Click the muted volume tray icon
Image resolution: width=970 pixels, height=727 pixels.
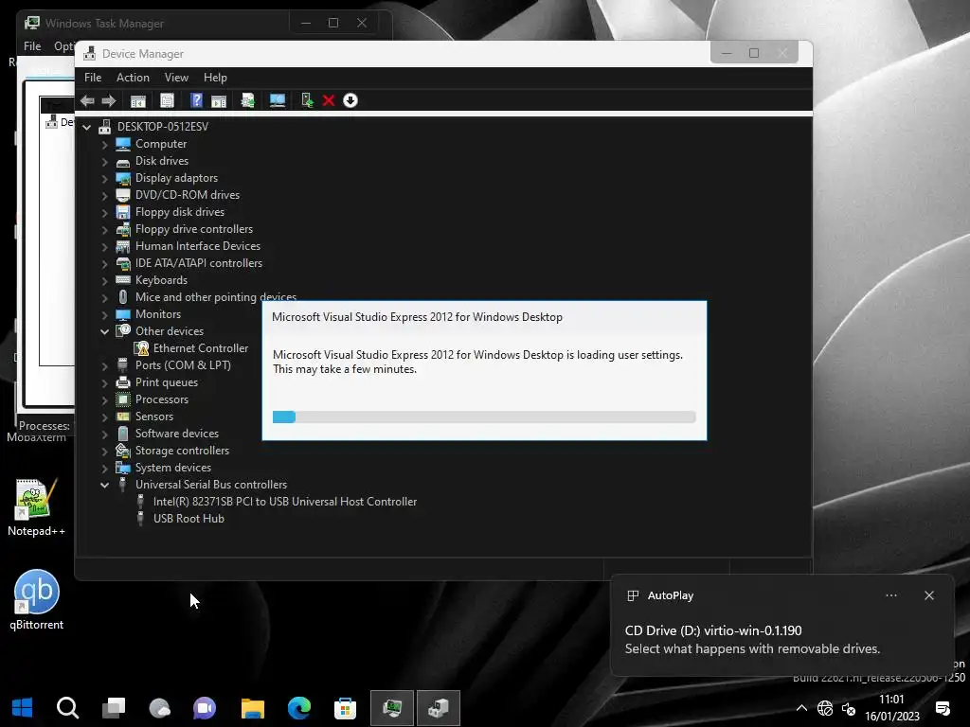[848, 709]
